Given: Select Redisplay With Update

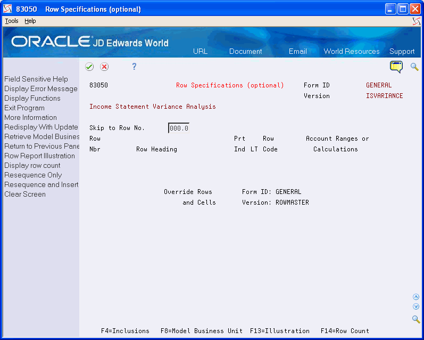Looking at the screenshot, I should click(x=41, y=127).
